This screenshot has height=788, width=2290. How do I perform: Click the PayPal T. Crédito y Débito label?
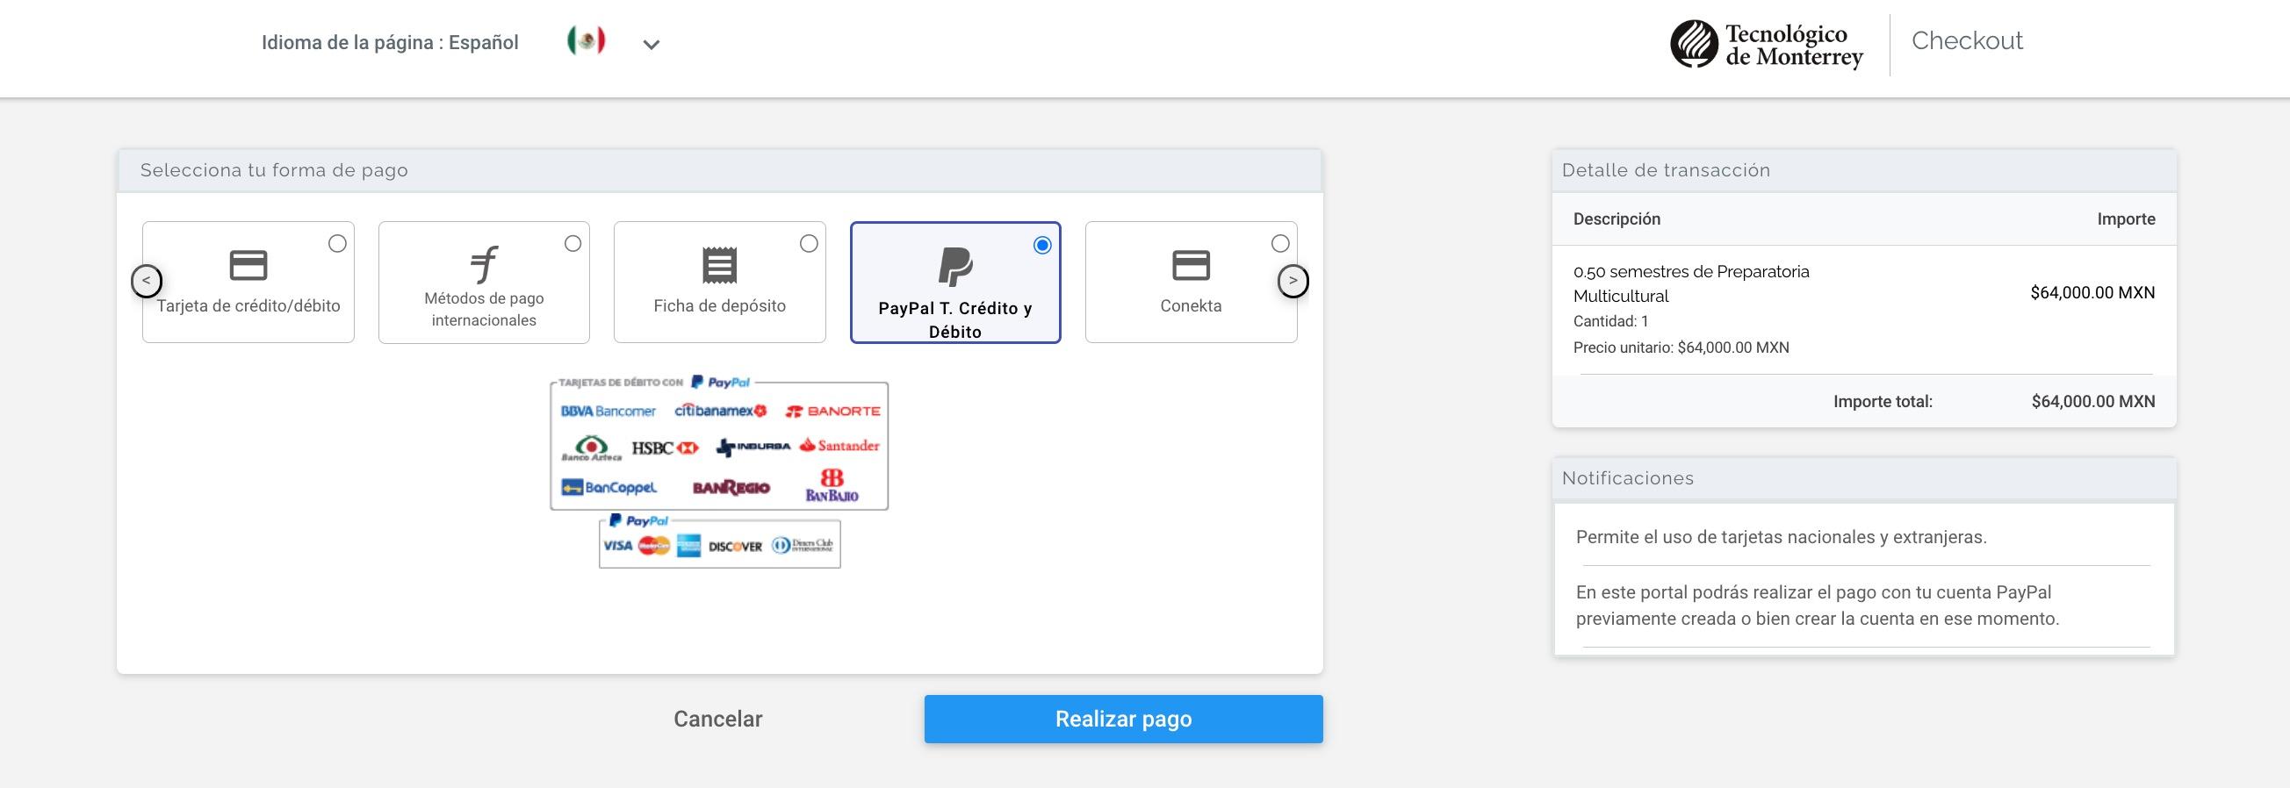[955, 319]
